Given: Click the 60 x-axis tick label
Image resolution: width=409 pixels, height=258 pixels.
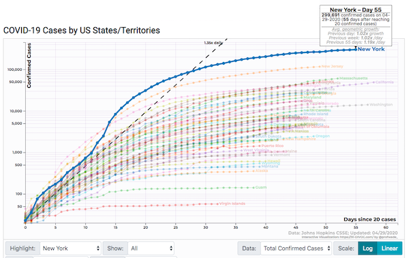Looking at the screenshot, I should coord(386,227).
